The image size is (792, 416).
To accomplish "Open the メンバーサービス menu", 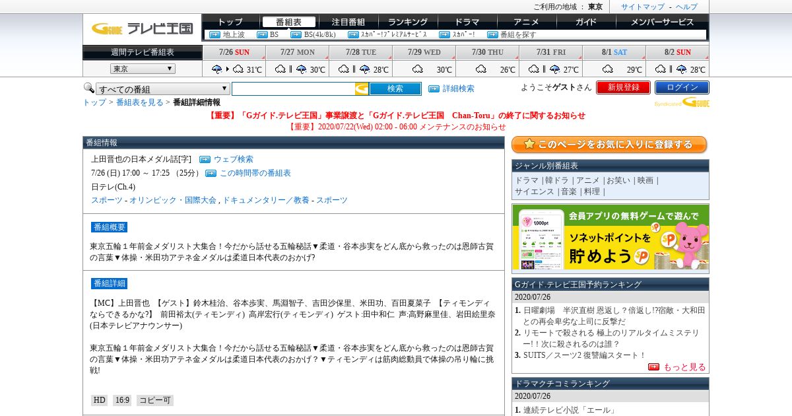I will pyautogui.click(x=662, y=22).
